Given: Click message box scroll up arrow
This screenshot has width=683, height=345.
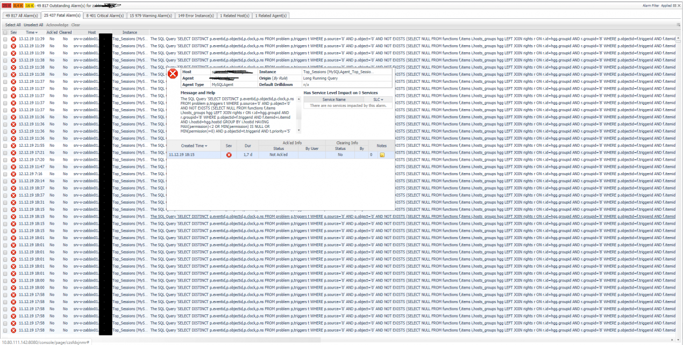Looking at the screenshot, I should coord(298,98).
